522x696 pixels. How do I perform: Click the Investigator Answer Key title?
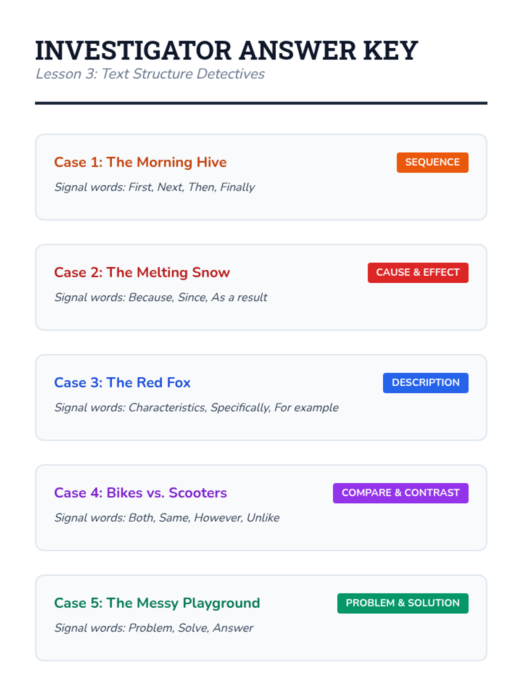pyautogui.click(x=227, y=50)
